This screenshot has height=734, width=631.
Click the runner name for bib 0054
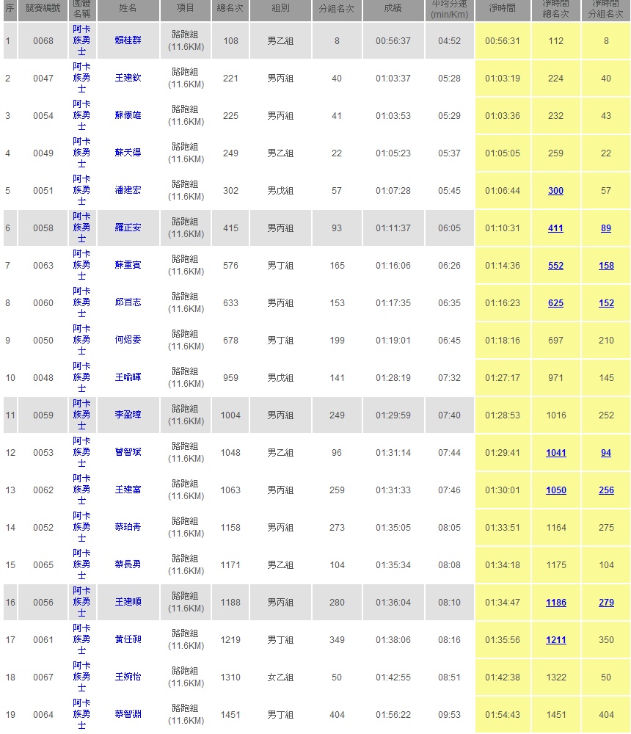[x=128, y=115]
